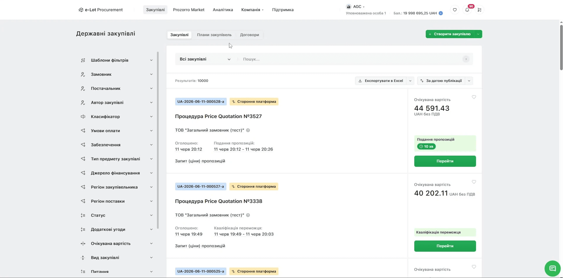563x278 pixels.
Task: Click the Забезпечення icon
Action: [83, 145]
